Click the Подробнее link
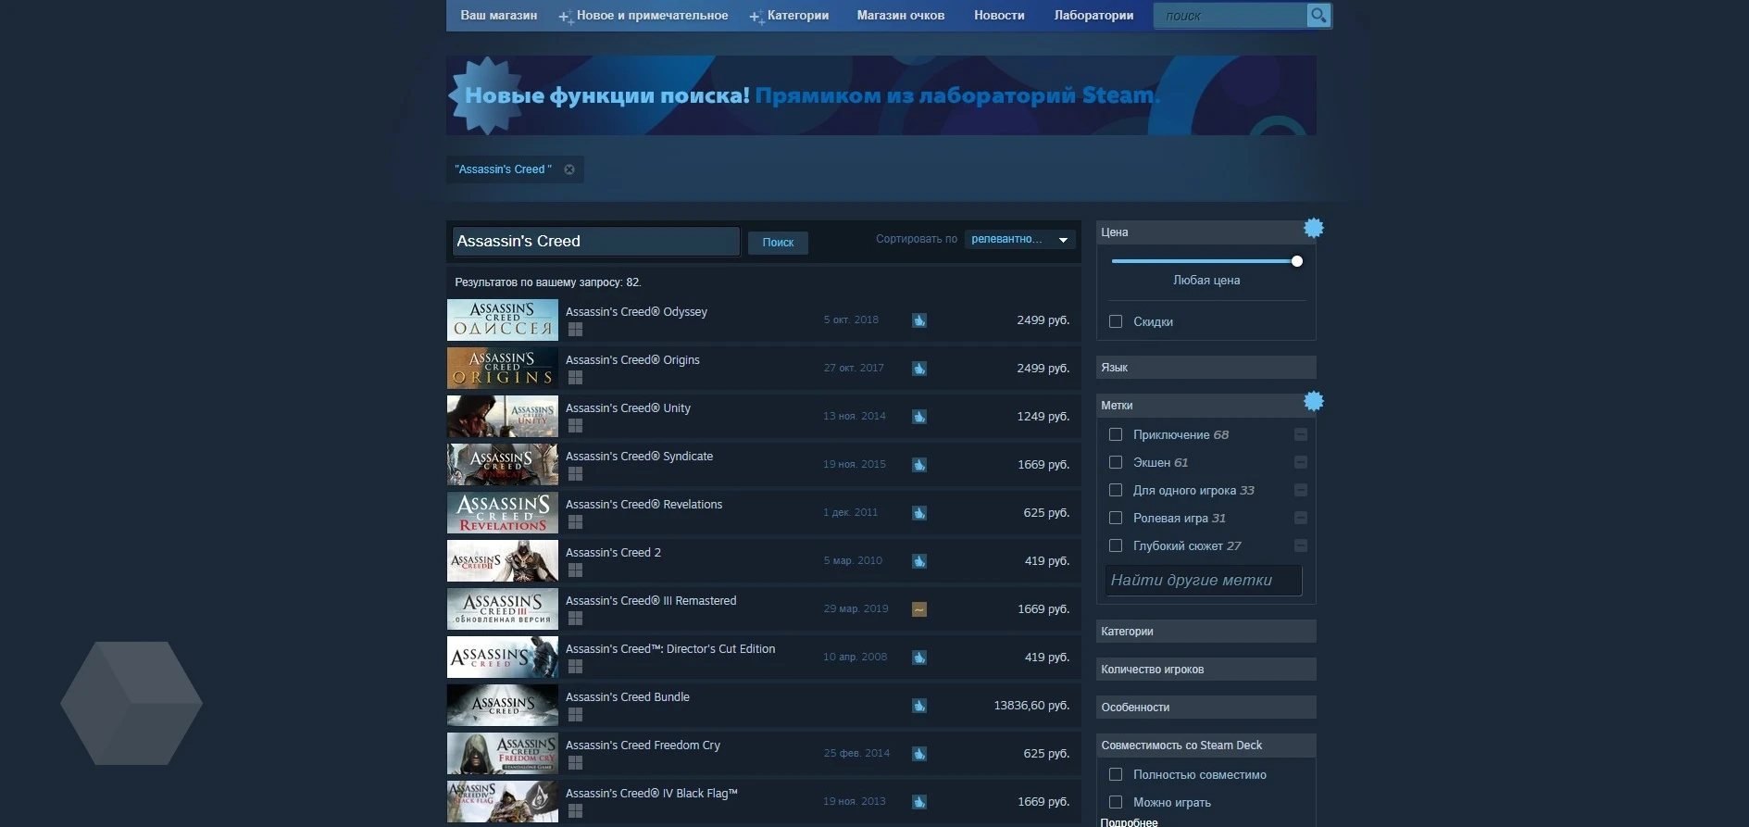Viewport: 1749px width, 827px height. pyautogui.click(x=1129, y=821)
